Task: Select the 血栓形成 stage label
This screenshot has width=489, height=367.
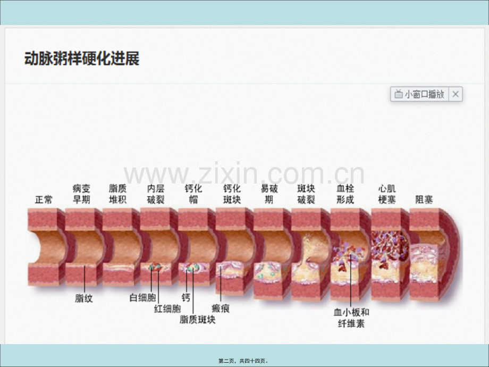Action: pos(345,194)
